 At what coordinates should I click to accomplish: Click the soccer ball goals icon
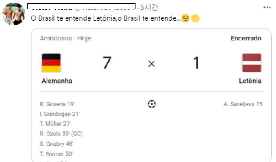[151, 104]
